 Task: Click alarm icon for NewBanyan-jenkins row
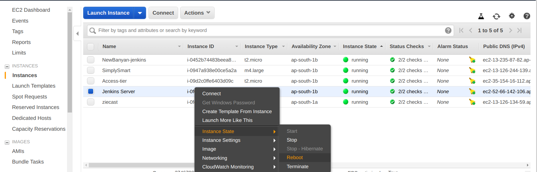pyautogui.click(x=472, y=60)
